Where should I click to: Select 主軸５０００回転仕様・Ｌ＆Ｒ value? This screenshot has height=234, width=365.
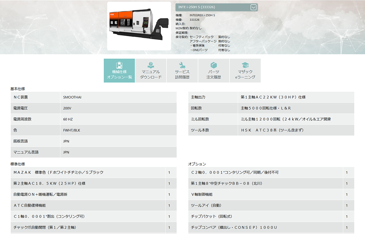click(266, 108)
